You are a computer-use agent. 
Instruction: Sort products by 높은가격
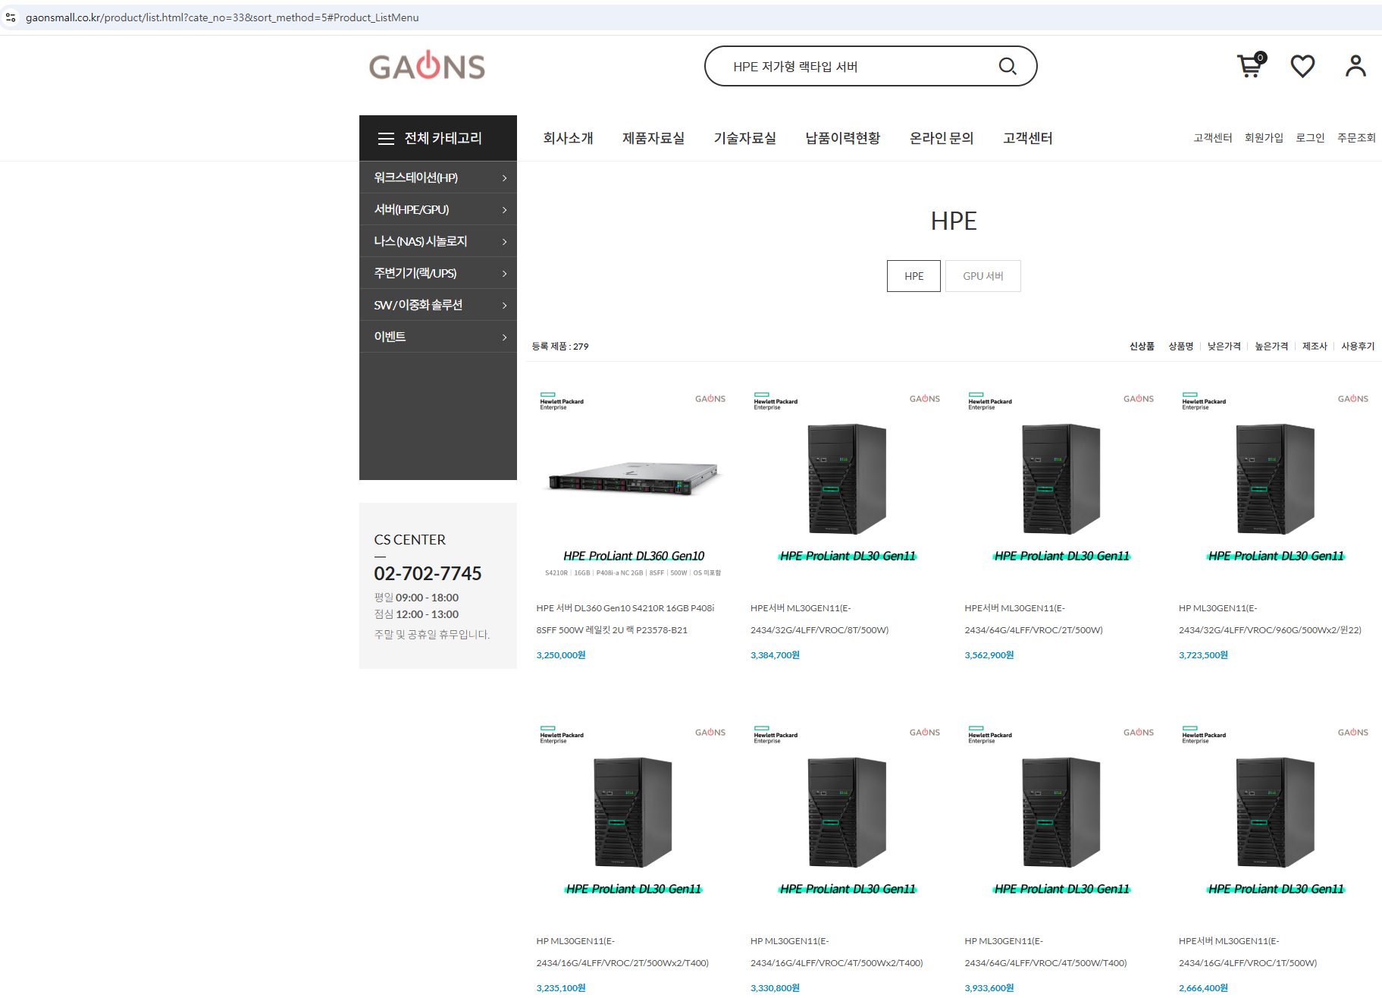click(1271, 346)
